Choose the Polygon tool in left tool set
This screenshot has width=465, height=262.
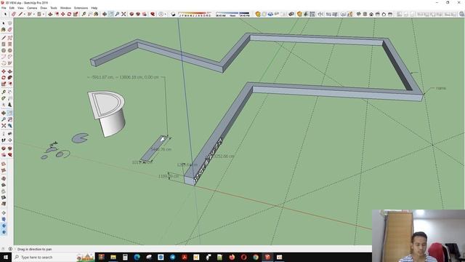[x=9, y=50]
